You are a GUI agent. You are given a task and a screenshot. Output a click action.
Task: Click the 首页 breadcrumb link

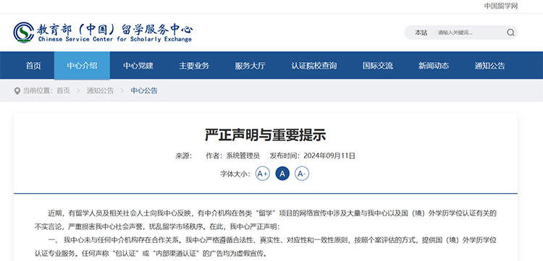pyautogui.click(x=64, y=91)
